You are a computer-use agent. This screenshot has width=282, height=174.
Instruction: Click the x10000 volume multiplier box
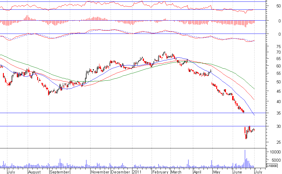[x=272, y=166]
